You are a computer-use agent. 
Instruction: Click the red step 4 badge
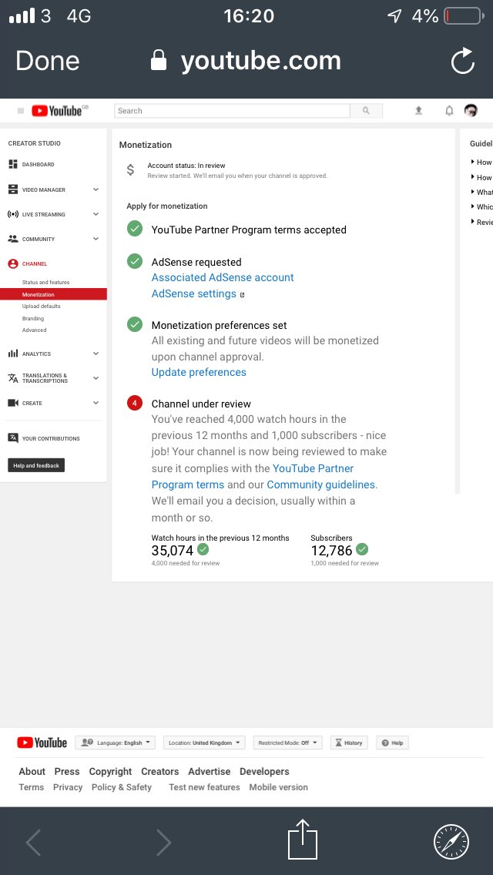coord(135,403)
